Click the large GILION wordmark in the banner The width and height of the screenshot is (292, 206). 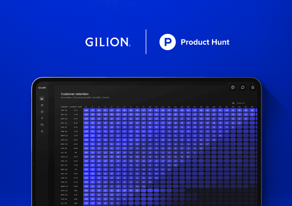point(108,42)
